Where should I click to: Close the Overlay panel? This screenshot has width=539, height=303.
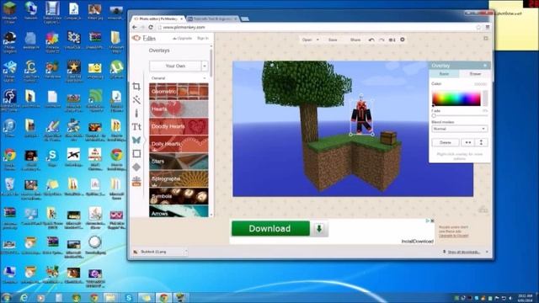point(485,66)
